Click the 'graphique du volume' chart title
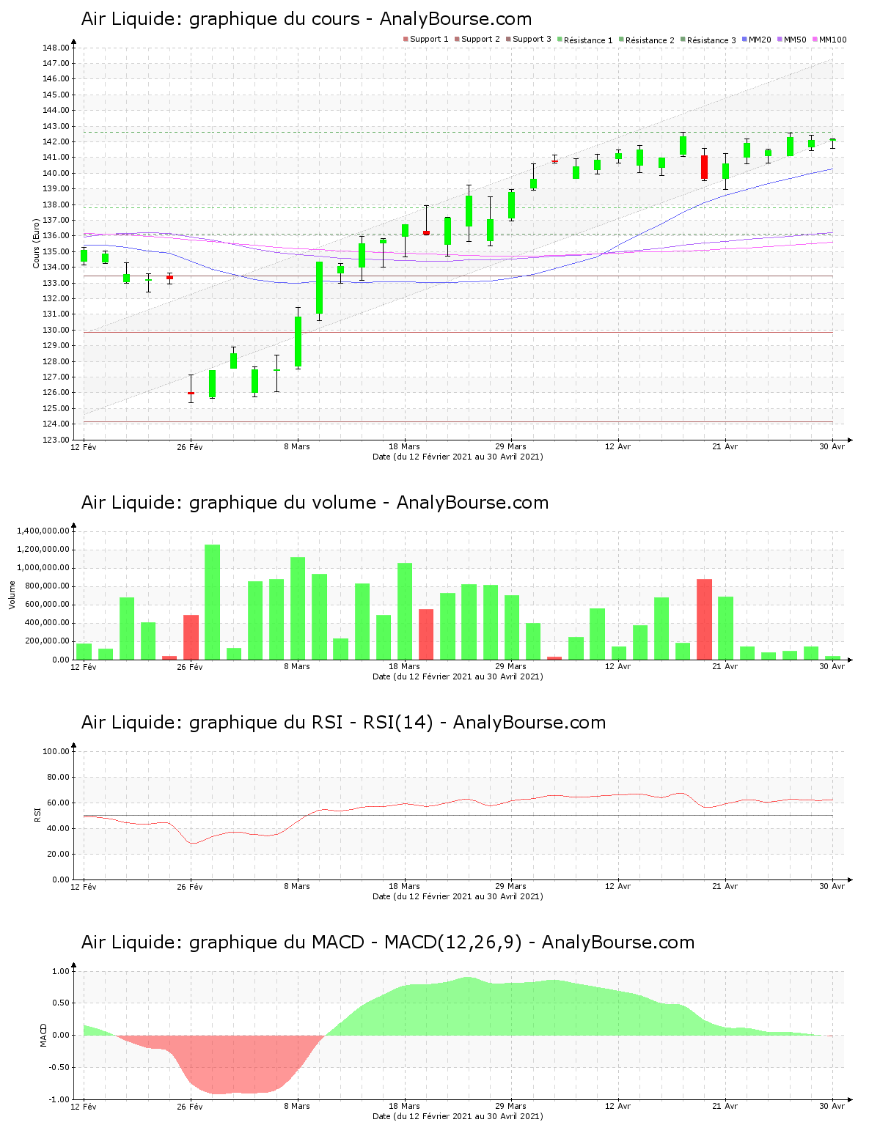 coord(315,503)
